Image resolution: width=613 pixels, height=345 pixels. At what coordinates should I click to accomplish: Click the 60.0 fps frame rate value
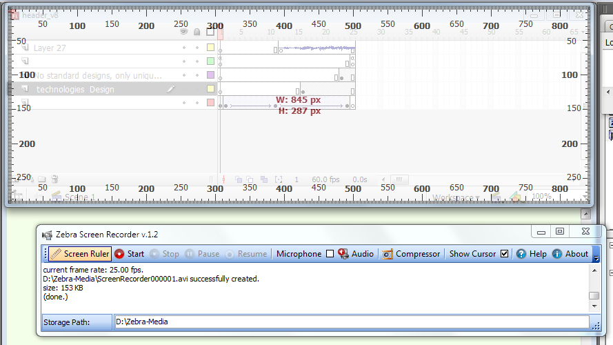pyautogui.click(x=325, y=179)
